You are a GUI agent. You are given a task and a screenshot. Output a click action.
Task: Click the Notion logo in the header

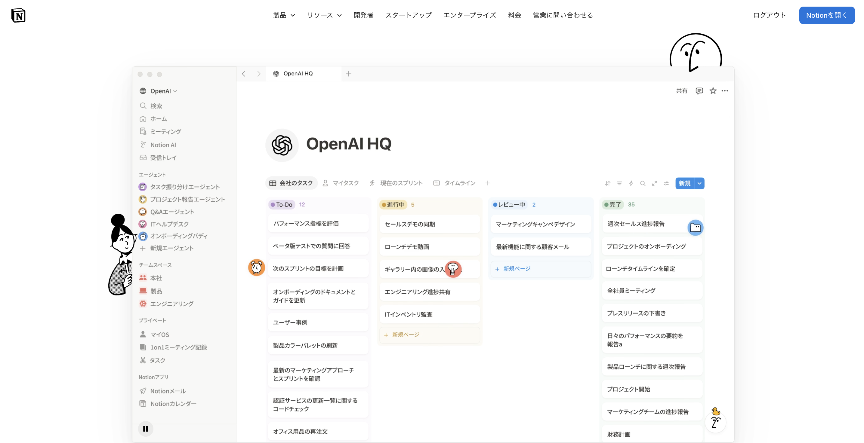(x=18, y=15)
